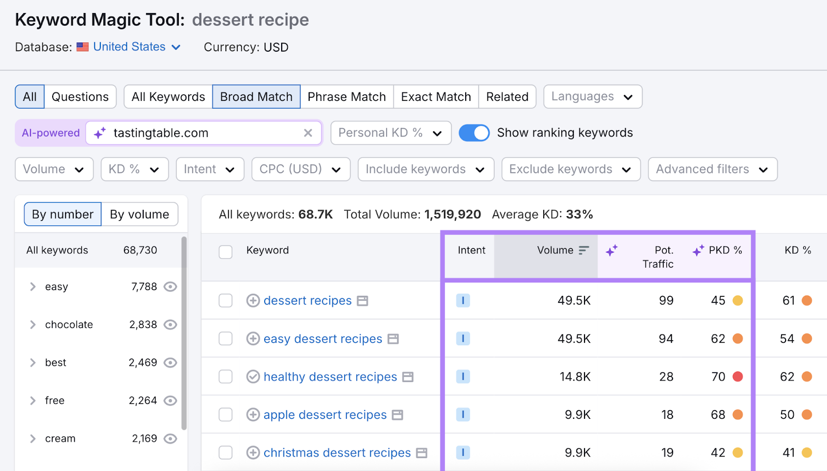Open the Advanced filters dropdown

click(x=712, y=169)
